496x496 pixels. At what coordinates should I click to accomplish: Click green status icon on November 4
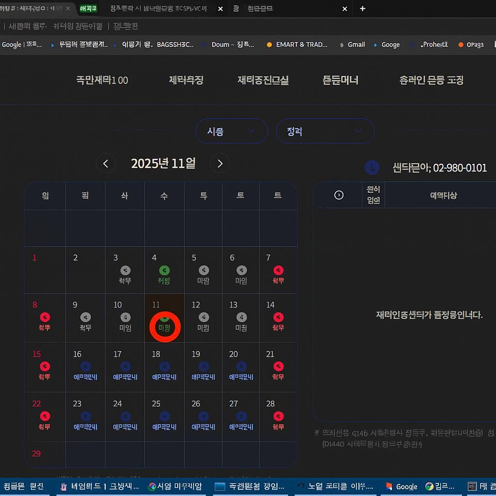164,270
